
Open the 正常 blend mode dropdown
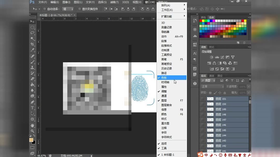[x=212, y=86]
